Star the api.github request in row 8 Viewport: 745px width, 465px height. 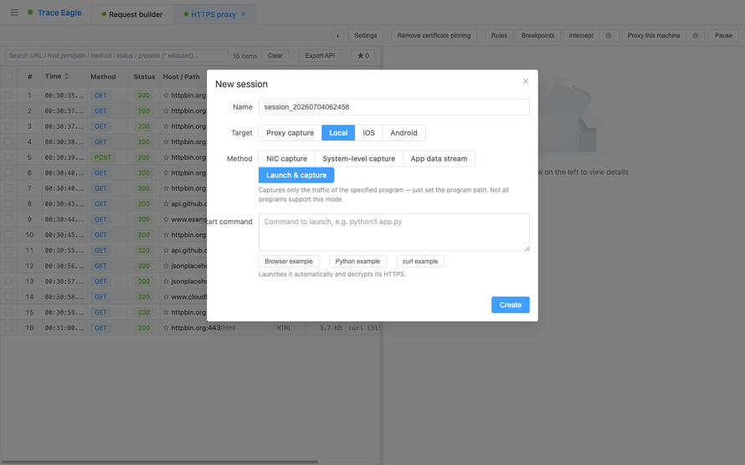click(167, 203)
